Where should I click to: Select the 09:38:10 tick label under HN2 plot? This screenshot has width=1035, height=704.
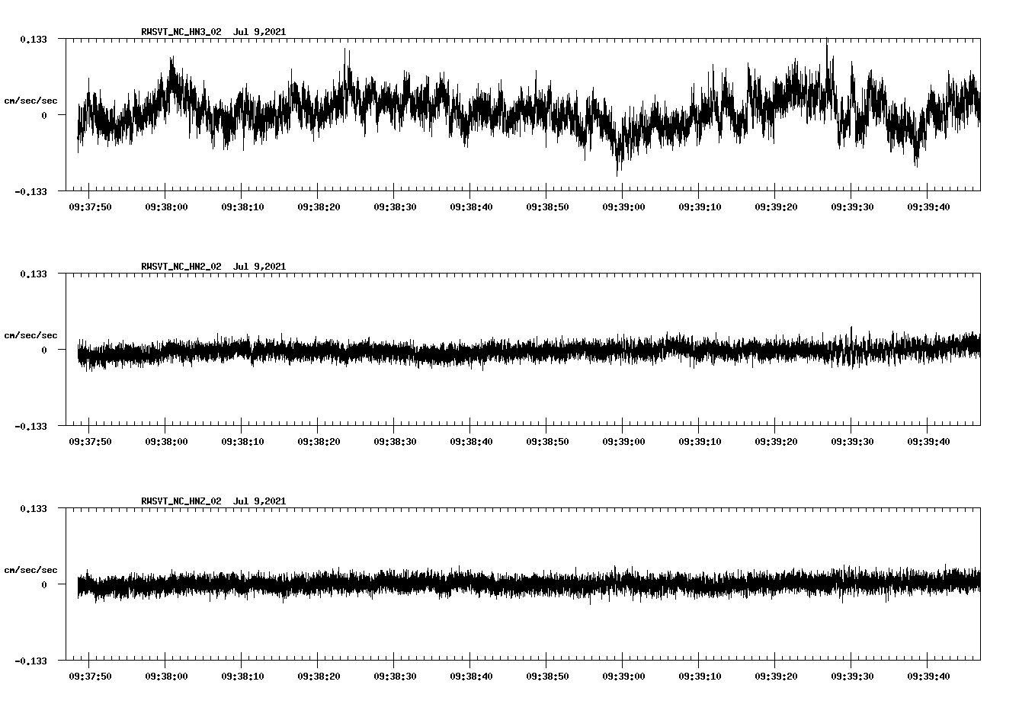(x=242, y=442)
